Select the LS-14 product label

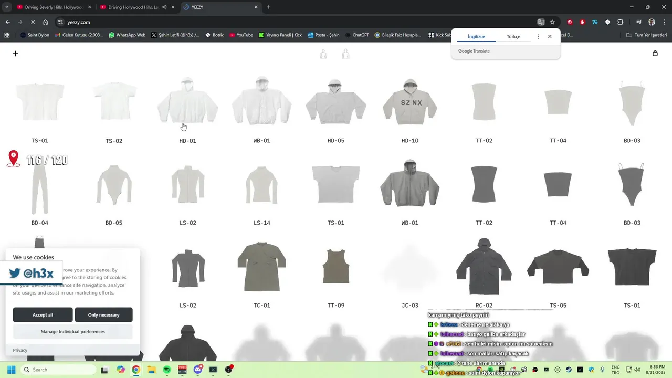[x=262, y=223]
